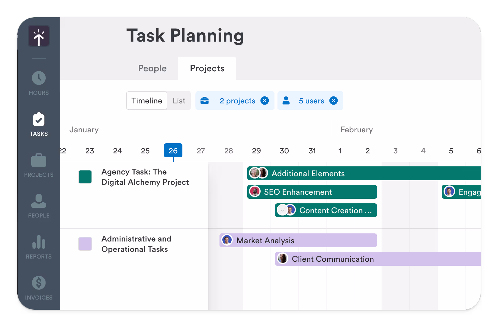Viewport: 498px width, 327px height.
Task: Select January 26 on the date ruler
Action: pyautogui.click(x=173, y=150)
